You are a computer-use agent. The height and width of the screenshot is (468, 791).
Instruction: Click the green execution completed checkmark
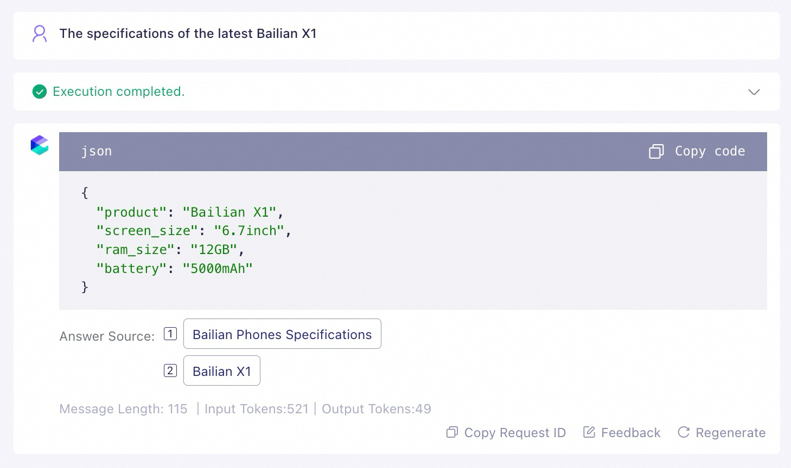click(40, 92)
